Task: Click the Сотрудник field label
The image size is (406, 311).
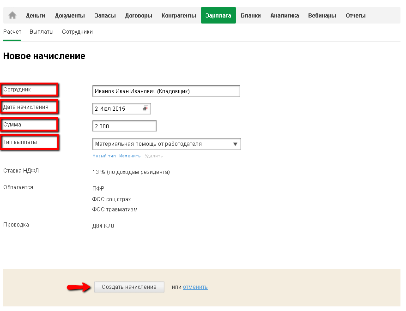Action: click(17, 90)
